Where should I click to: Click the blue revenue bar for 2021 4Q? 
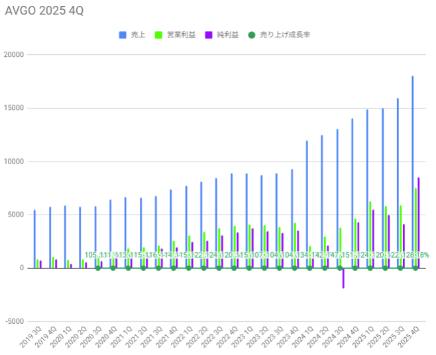[x=171, y=229]
